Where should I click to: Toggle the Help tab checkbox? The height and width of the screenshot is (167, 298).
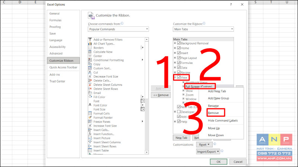[x=179, y=122]
